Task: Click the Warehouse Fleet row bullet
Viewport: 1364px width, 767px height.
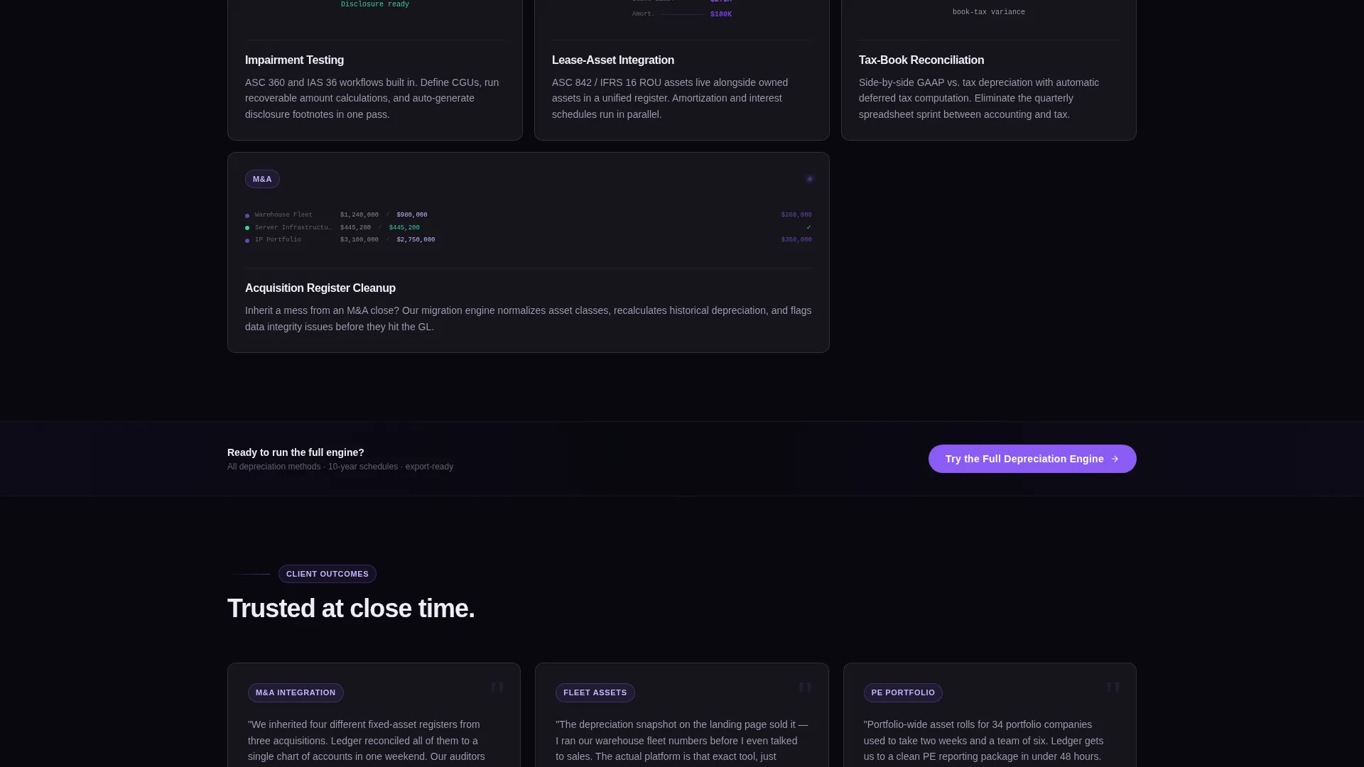Action: coord(247,216)
